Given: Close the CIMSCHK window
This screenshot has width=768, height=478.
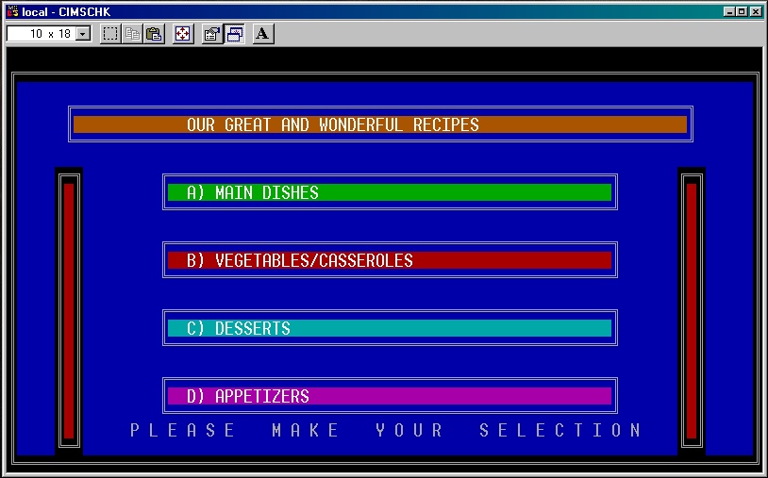Looking at the screenshot, I should 756,11.
